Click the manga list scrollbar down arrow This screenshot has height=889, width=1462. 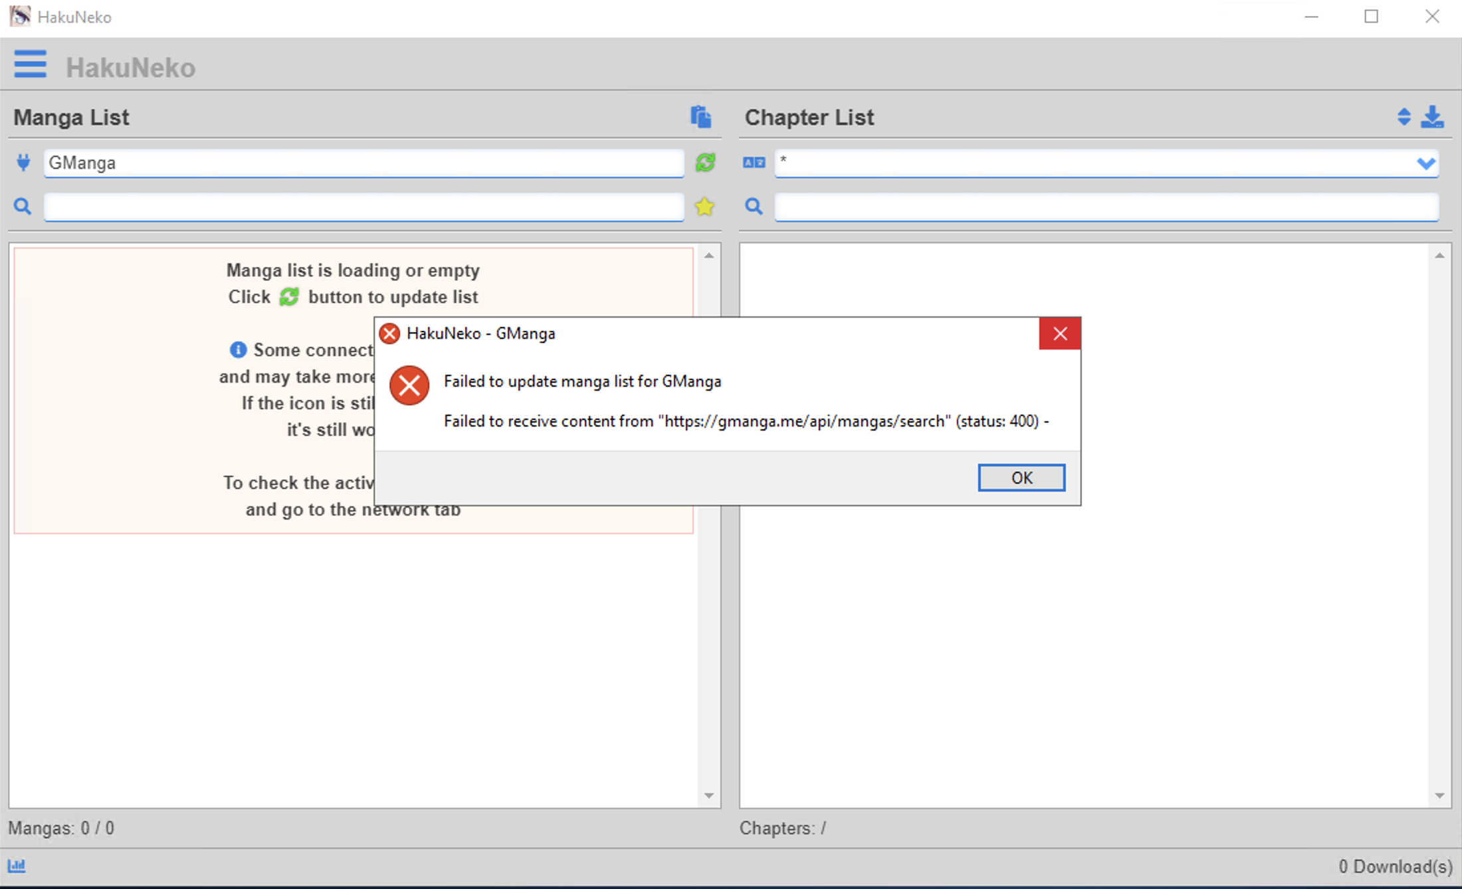click(709, 795)
